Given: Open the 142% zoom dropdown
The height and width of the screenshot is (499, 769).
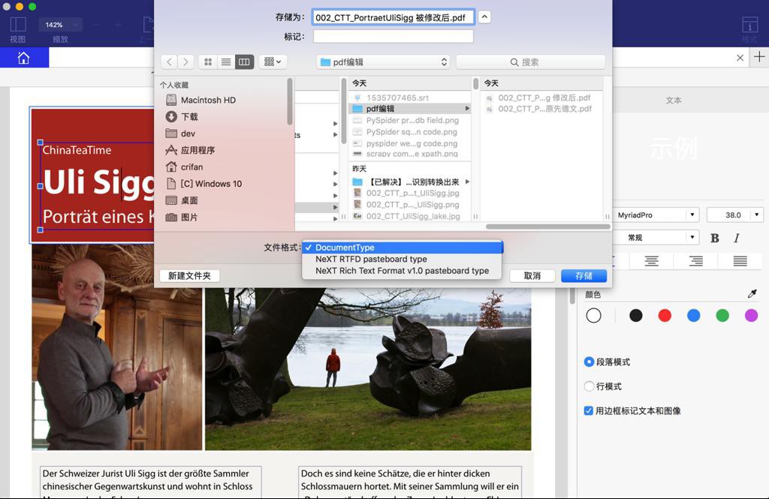Looking at the screenshot, I should [x=60, y=25].
